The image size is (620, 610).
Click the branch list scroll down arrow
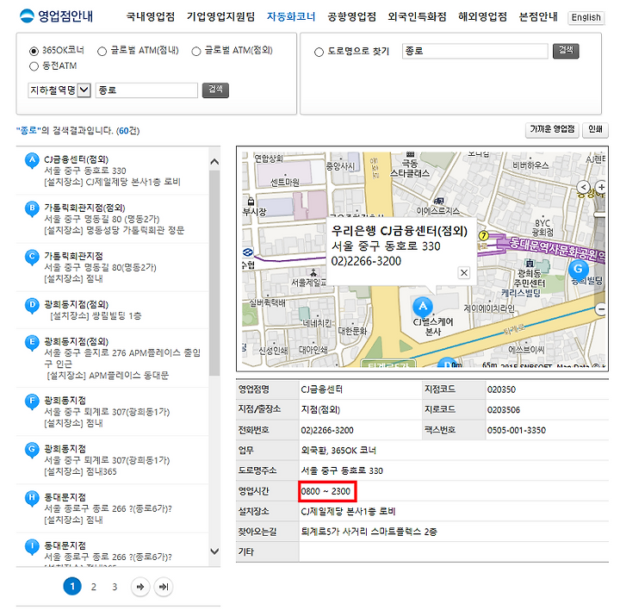(x=214, y=551)
